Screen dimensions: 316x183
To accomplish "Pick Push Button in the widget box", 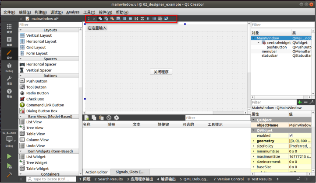I will [x=37, y=81].
